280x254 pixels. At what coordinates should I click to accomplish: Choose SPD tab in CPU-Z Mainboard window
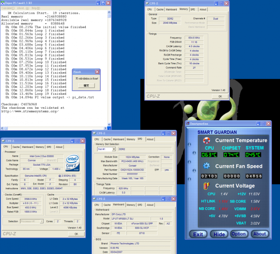pyautogui.click(x=140, y=205)
